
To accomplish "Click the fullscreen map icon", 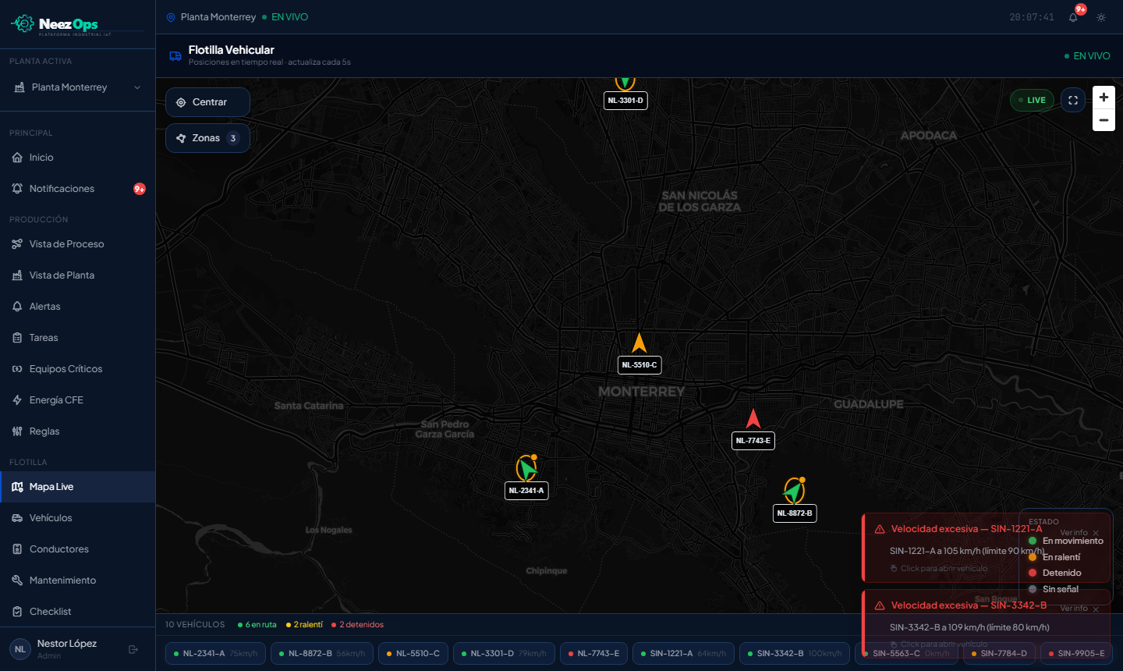I will click(1073, 100).
